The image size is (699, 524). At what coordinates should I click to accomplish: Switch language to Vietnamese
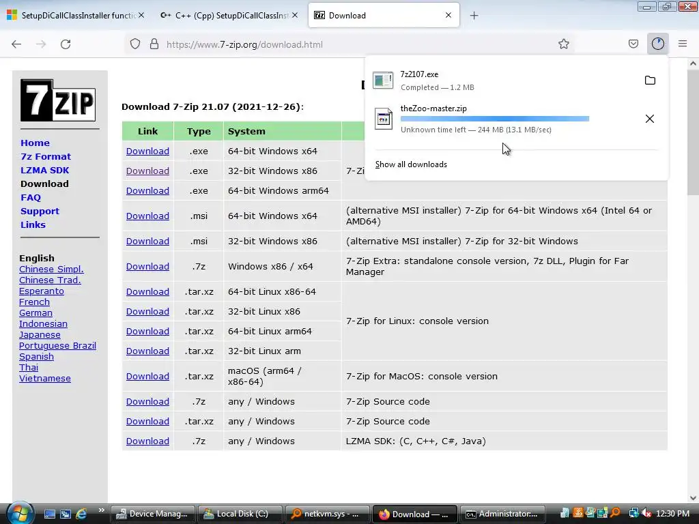click(x=45, y=378)
